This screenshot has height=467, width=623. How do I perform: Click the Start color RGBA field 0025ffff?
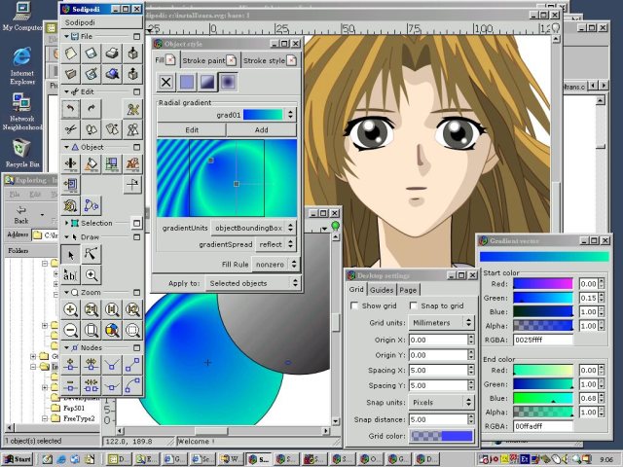pos(543,340)
